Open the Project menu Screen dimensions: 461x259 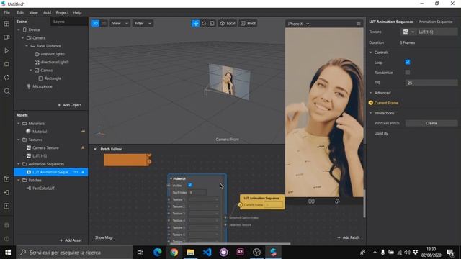62,13
